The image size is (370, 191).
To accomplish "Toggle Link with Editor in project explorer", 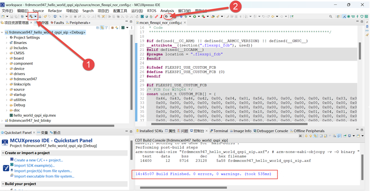I will 102,28.
